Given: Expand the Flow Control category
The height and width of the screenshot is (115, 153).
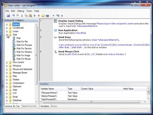Looking at the screenshot, I should point(7,63).
